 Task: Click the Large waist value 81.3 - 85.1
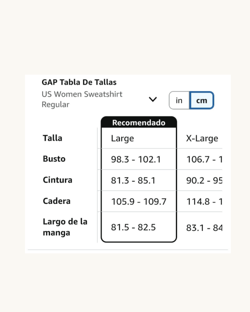133,181
